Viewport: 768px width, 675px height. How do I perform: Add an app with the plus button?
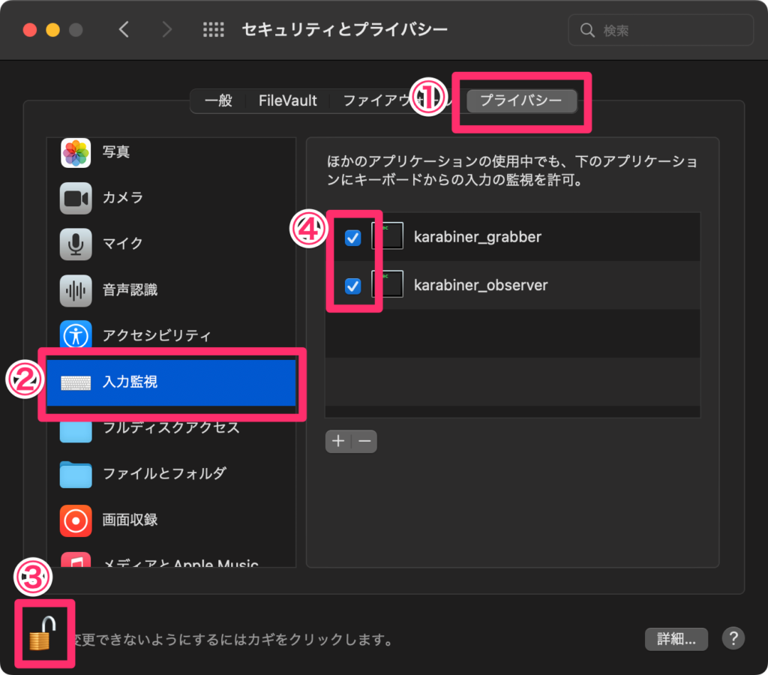point(337,441)
